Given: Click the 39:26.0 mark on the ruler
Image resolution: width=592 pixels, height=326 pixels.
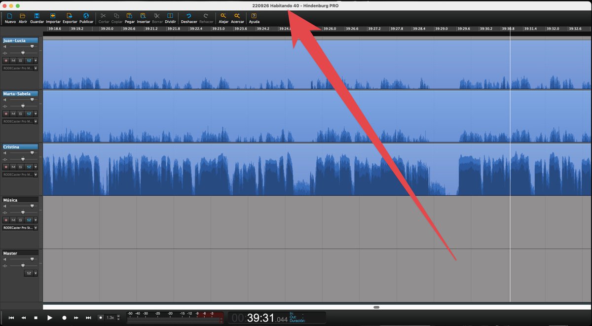Looking at the screenshot, I should [330, 29].
